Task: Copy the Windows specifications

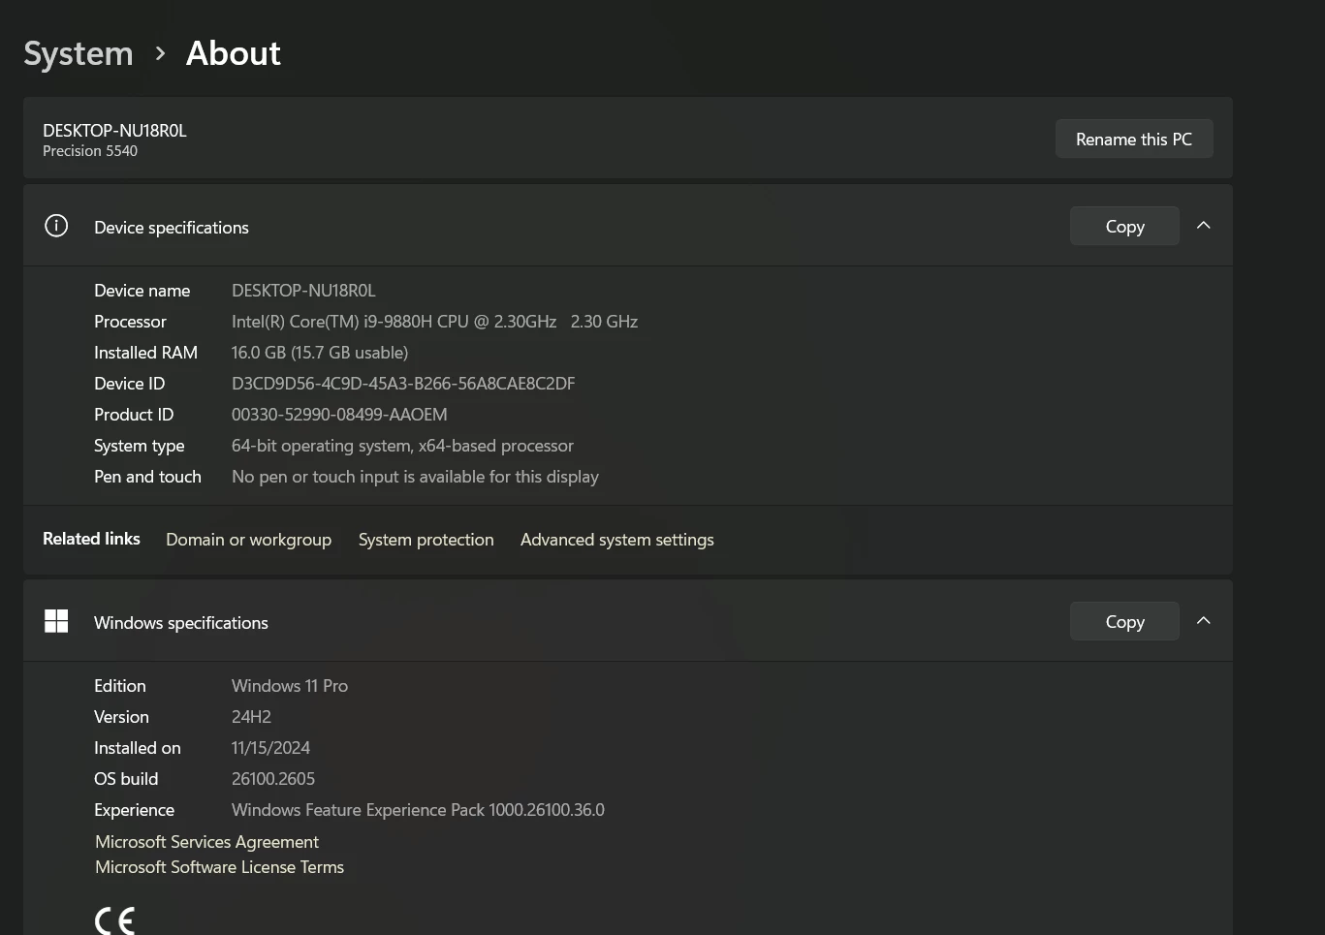Action: pos(1124,621)
